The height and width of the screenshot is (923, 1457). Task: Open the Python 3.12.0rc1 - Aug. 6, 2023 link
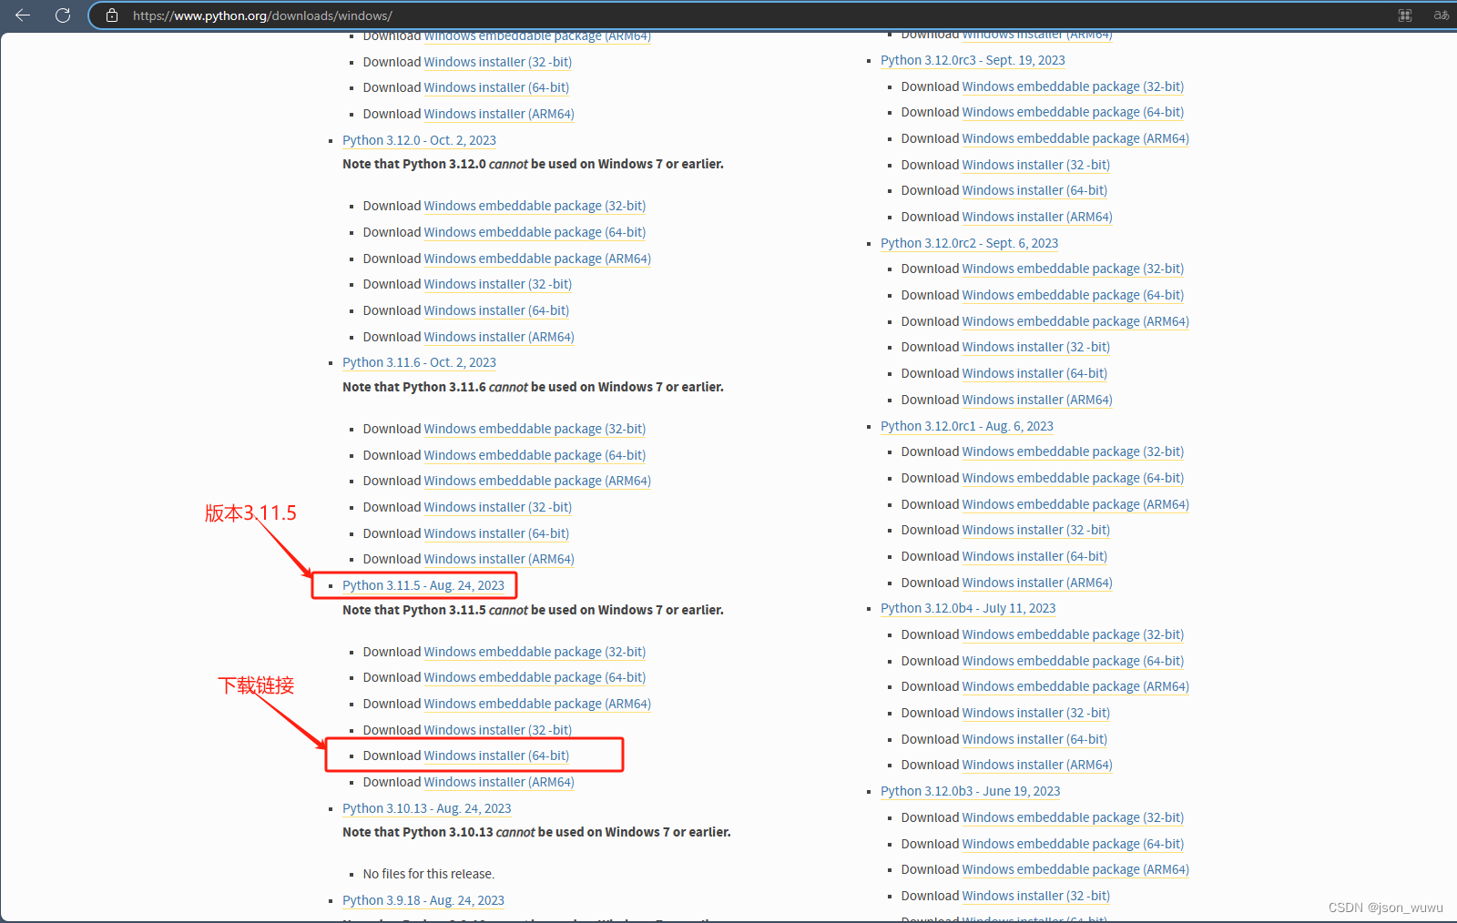[967, 426]
